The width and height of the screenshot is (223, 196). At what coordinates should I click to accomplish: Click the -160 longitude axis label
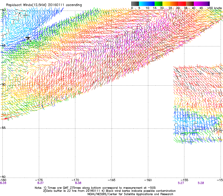[148, 180]
